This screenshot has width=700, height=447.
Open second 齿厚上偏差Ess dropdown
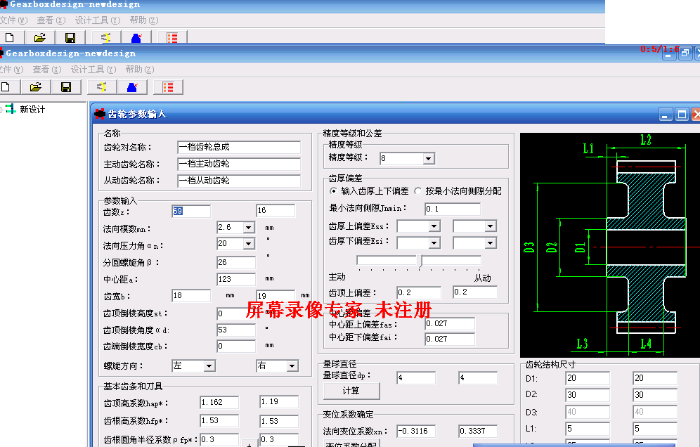(490, 226)
